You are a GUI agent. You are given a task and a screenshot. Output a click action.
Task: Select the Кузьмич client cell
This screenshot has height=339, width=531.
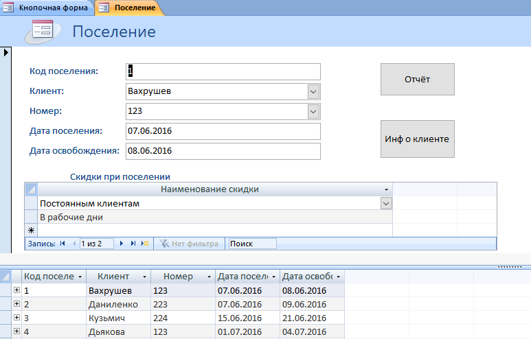click(x=119, y=318)
